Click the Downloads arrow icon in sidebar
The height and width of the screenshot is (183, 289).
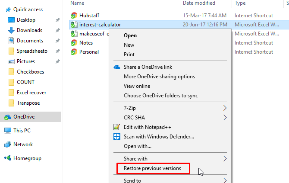pyautogui.click(x=11, y=30)
